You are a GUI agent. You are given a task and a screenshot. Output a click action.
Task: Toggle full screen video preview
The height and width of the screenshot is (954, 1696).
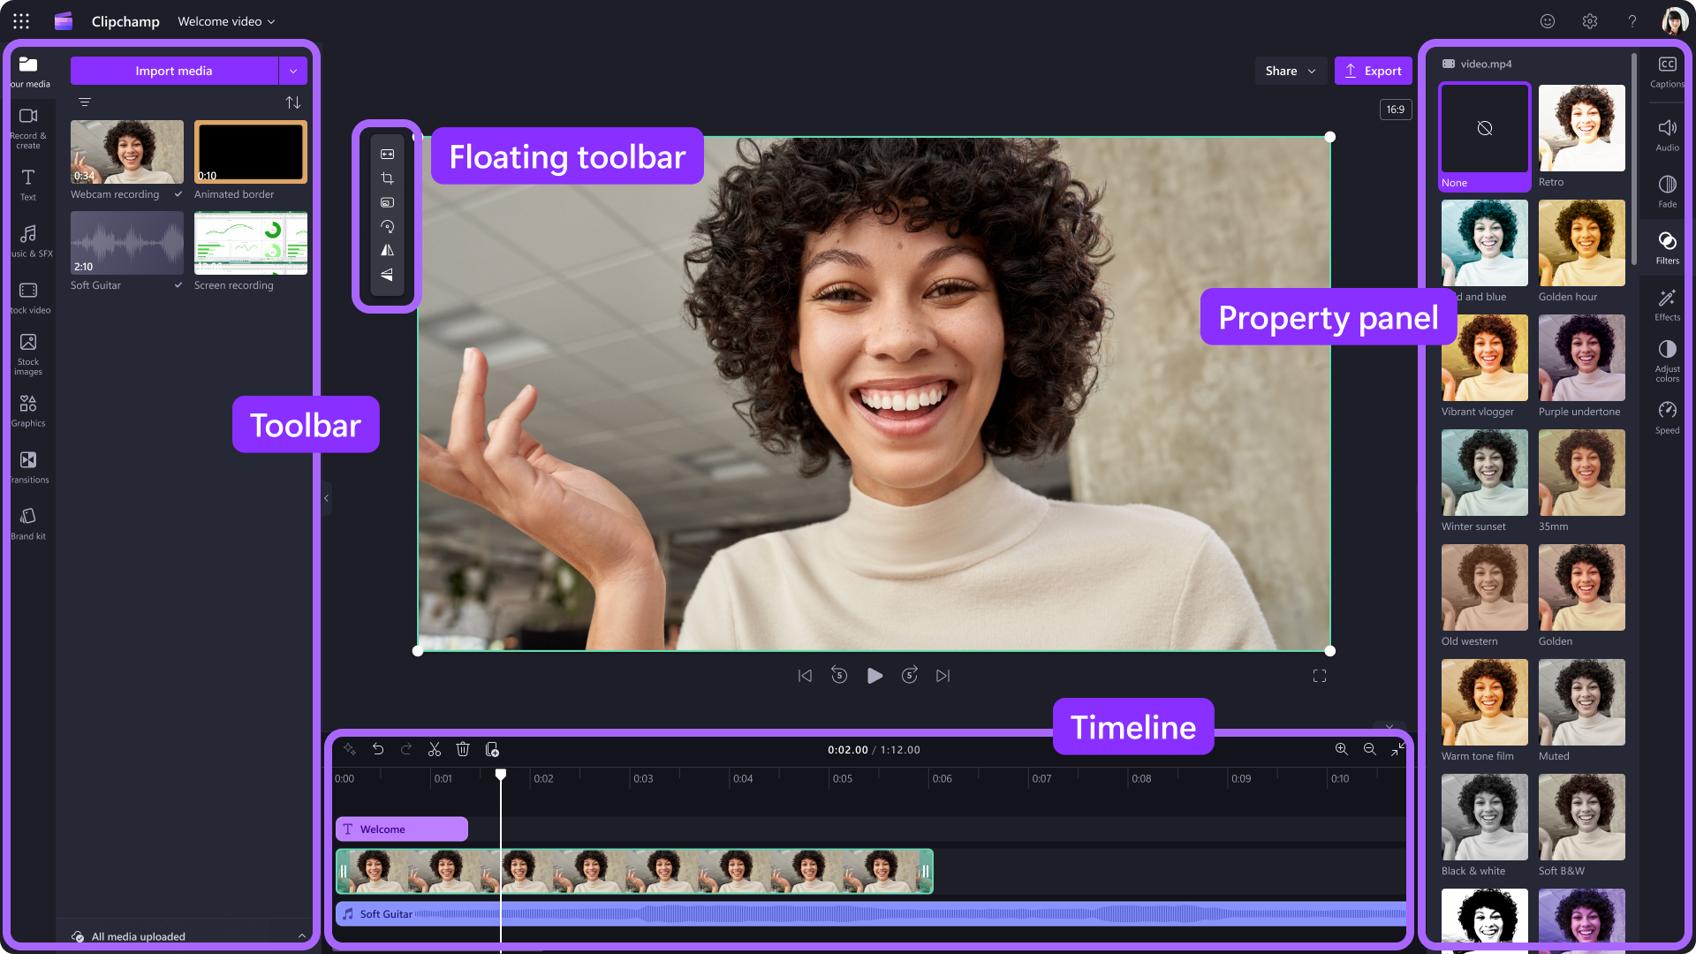[x=1319, y=676]
